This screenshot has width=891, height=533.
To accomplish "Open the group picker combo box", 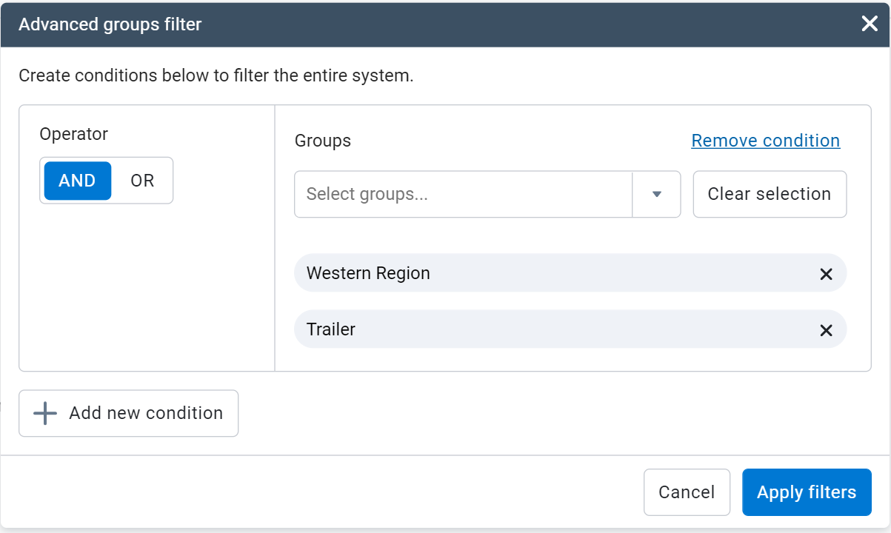I will [x=463, y=194].
